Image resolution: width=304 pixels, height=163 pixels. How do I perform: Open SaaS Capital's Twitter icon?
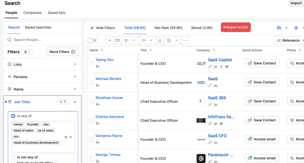(x=227, y=67)
